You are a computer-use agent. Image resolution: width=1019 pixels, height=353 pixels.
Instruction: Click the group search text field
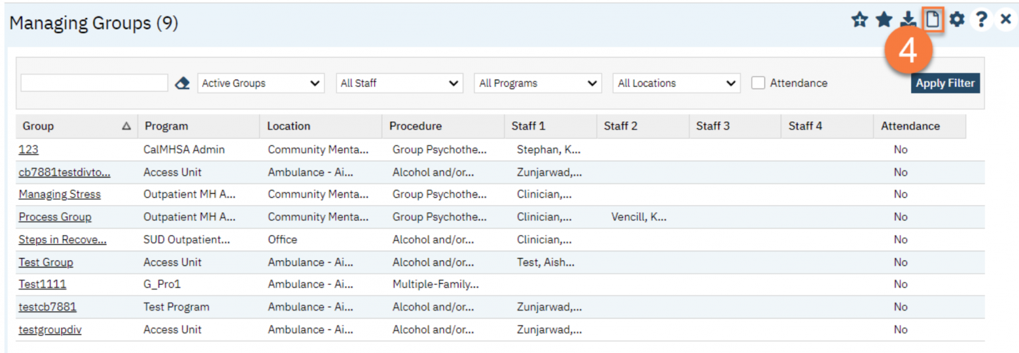[94, 83]
